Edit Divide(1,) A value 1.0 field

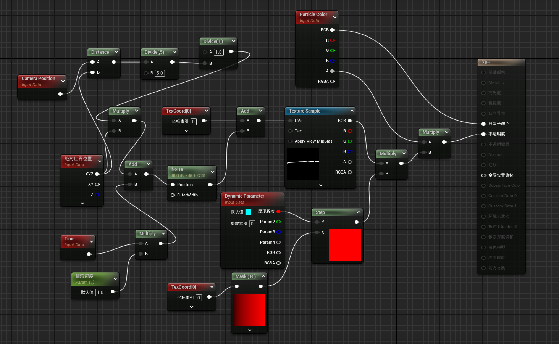(x=219, y=52)
